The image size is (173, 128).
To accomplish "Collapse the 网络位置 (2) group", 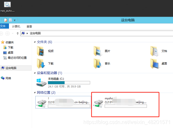I will click(35, 92).
